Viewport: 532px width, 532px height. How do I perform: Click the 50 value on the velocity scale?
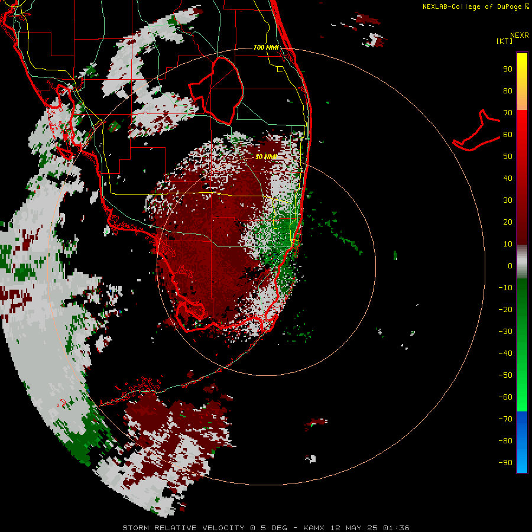(x=508, y=157)
